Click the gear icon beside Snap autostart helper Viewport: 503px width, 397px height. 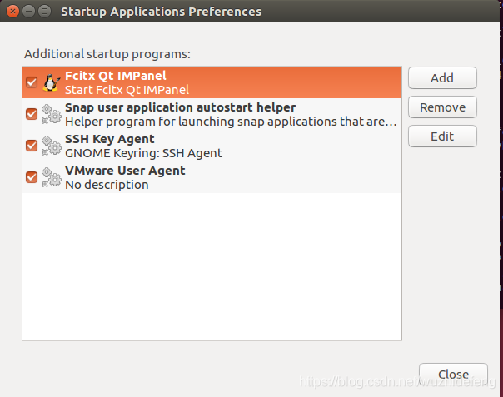(51, 114)
